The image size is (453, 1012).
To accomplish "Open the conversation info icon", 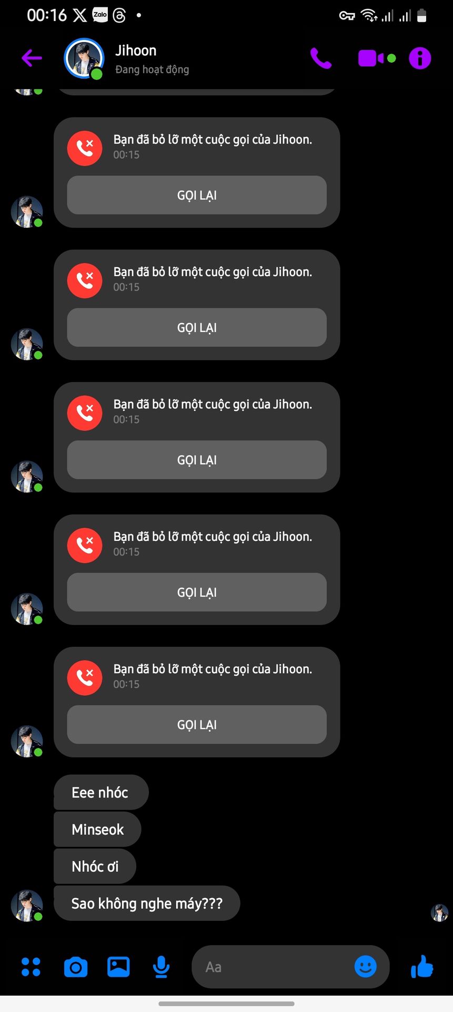I will (420, 58).
